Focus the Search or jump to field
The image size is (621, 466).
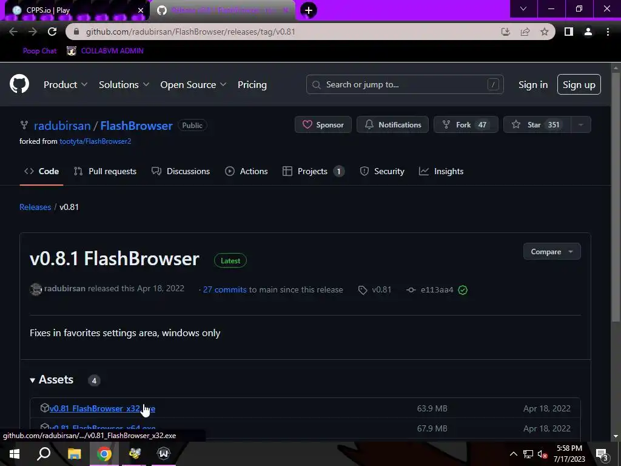[x=404, y=84]
